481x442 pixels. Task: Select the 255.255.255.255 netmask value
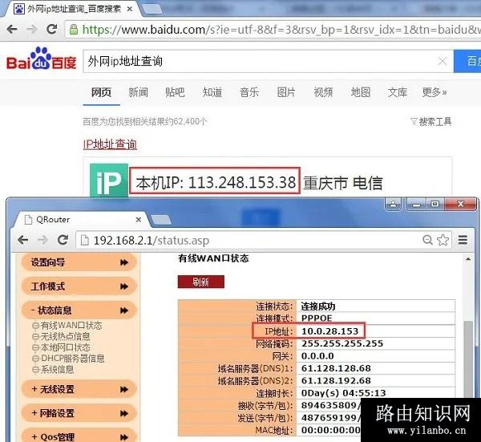[342, 343]
